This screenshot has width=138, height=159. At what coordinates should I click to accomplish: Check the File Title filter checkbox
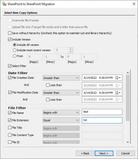(10, 128)
